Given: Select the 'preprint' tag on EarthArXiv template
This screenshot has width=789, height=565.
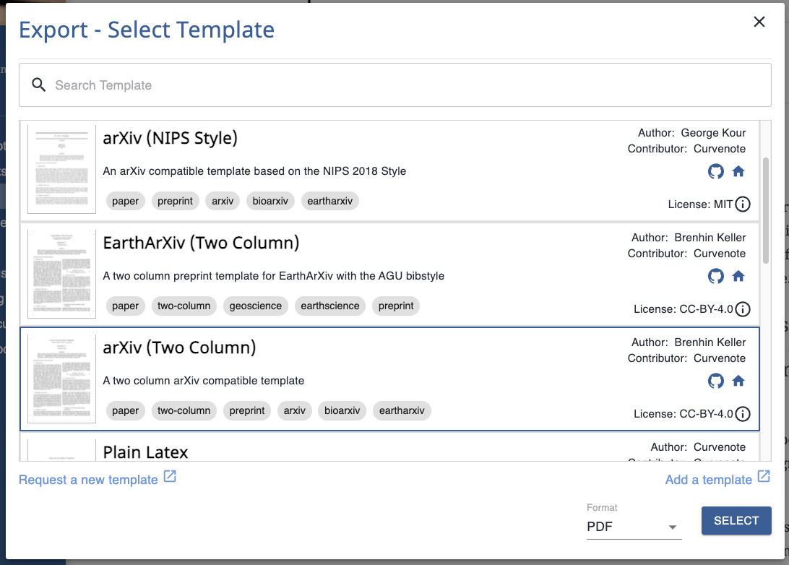Looking at the screenshot, I should (395, 306).
